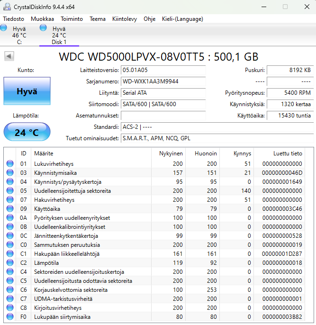Image resolution: width=316 pixels, height=325 pixels.
Task: Open the Tiedosto menu
Action: click(14, 19)
